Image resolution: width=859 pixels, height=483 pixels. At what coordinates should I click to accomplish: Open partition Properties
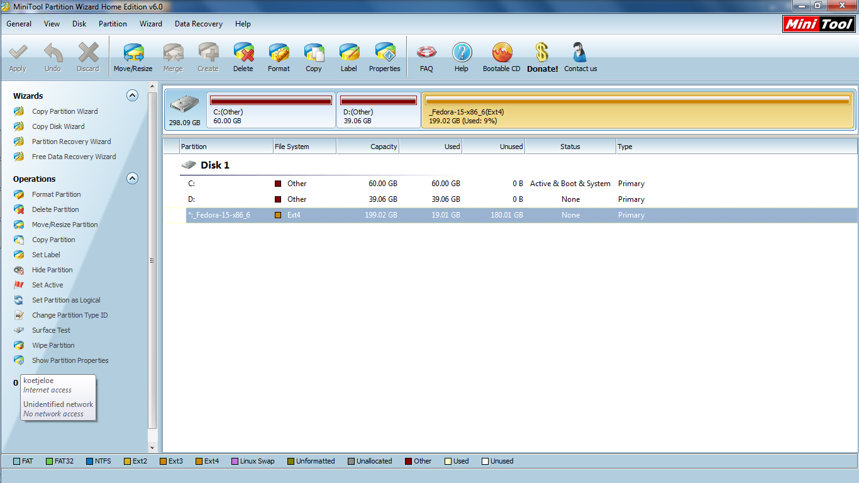384,57
